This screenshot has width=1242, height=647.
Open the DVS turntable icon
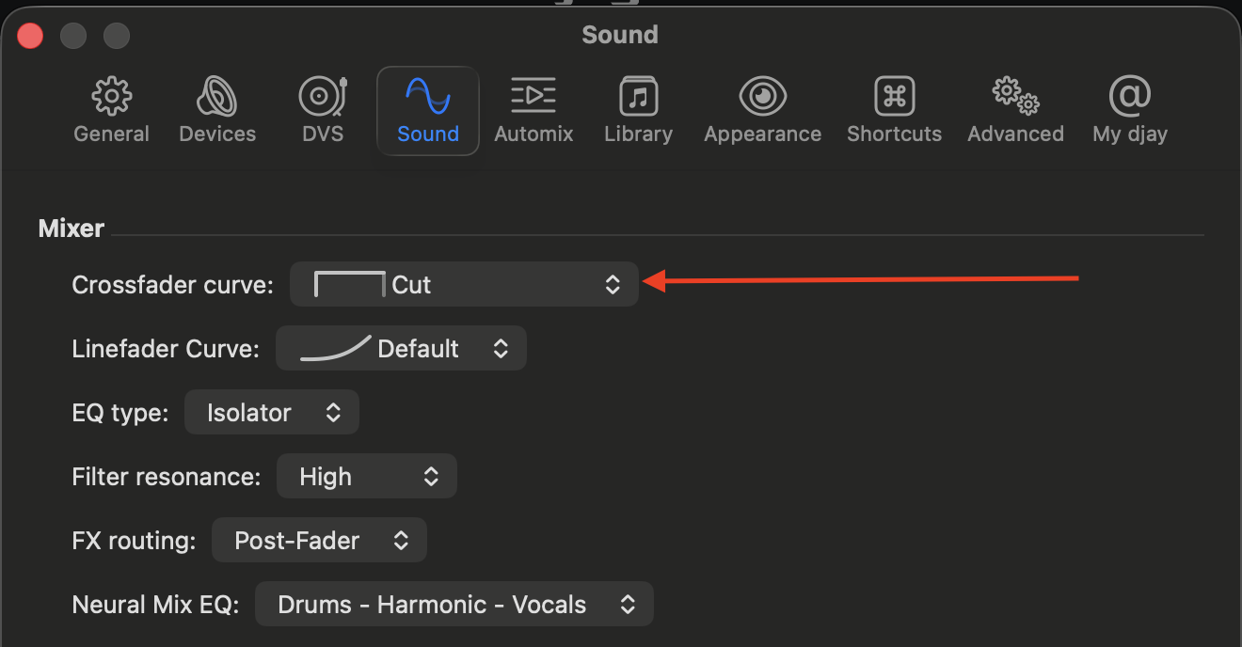[x=322, y=97]
